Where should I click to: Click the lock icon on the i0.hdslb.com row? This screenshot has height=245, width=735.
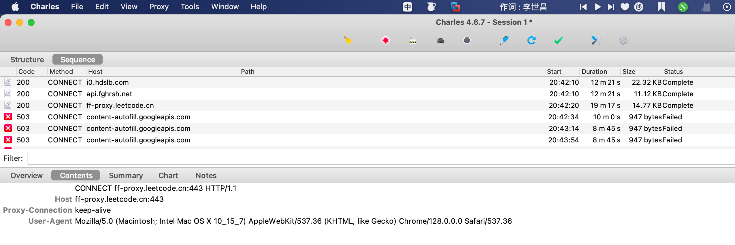pos(8,82)
